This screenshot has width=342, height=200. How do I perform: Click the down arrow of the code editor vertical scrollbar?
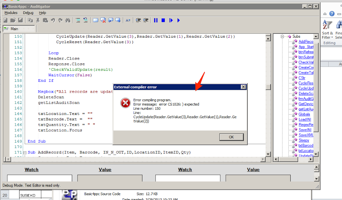point(268,154)
